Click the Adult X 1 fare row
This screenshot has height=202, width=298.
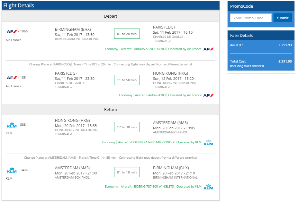[261, 45]
